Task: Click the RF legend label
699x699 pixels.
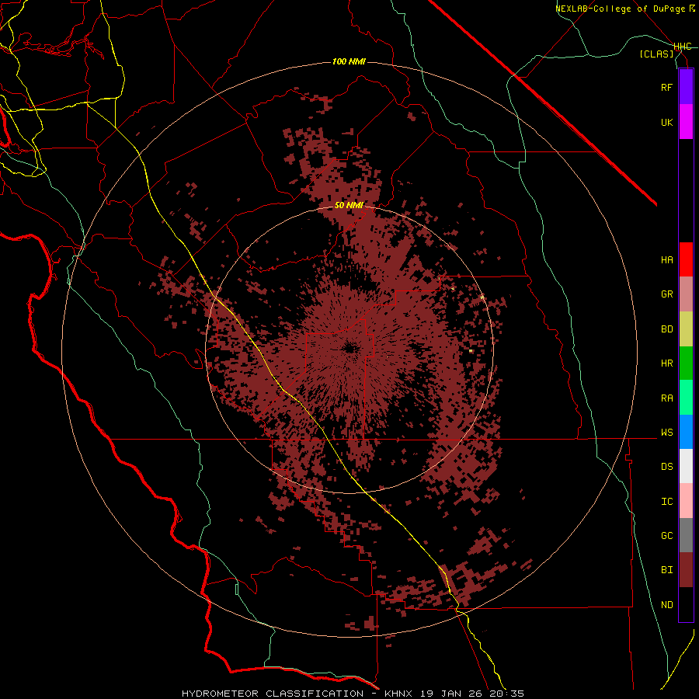Action: pyautogui.click(x=666, y=88)
